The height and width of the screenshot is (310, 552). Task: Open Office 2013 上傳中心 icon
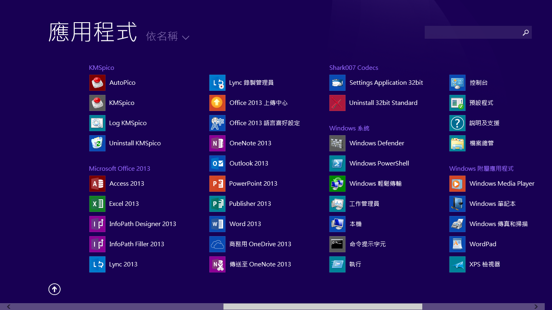217,103
